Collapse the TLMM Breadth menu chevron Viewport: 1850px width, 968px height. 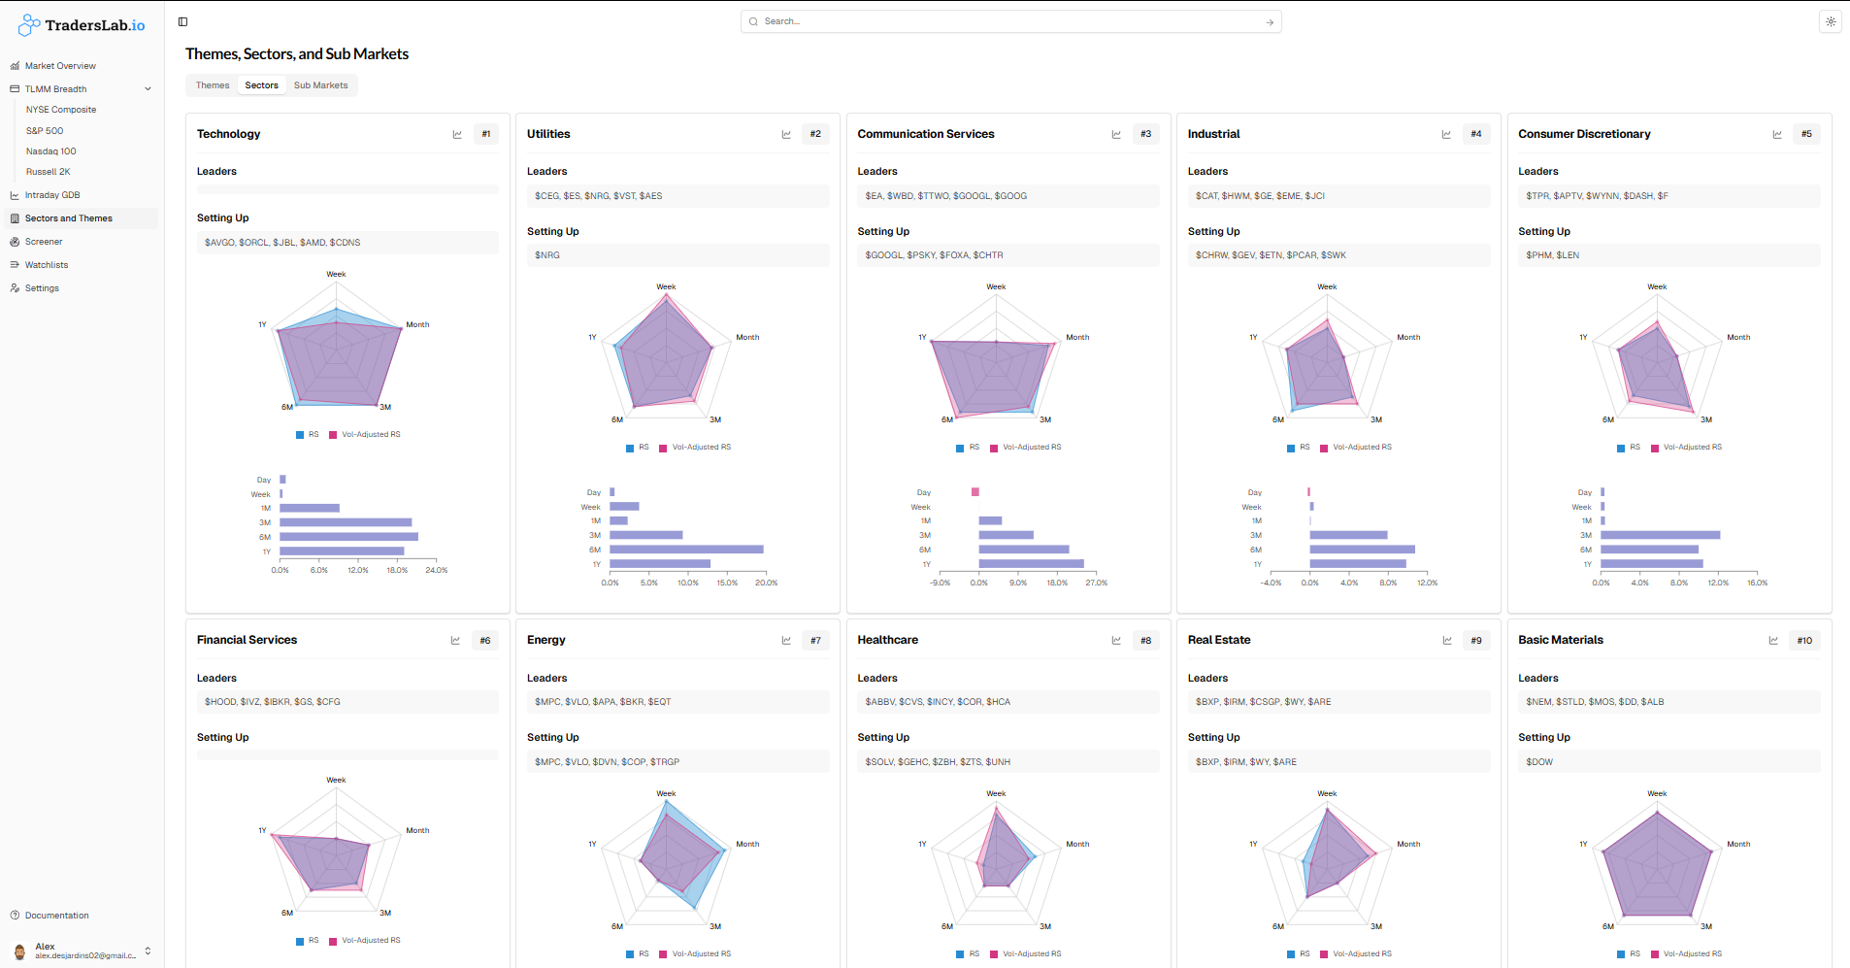tap(148, 89)
